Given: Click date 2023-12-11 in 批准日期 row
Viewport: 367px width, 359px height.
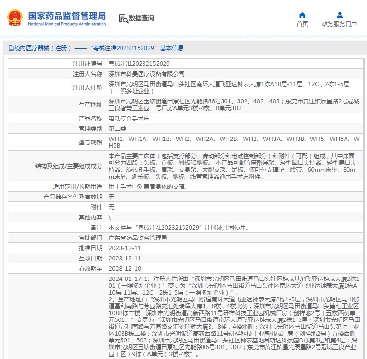Looking at the screenshot, I should [x=125, y=248].
